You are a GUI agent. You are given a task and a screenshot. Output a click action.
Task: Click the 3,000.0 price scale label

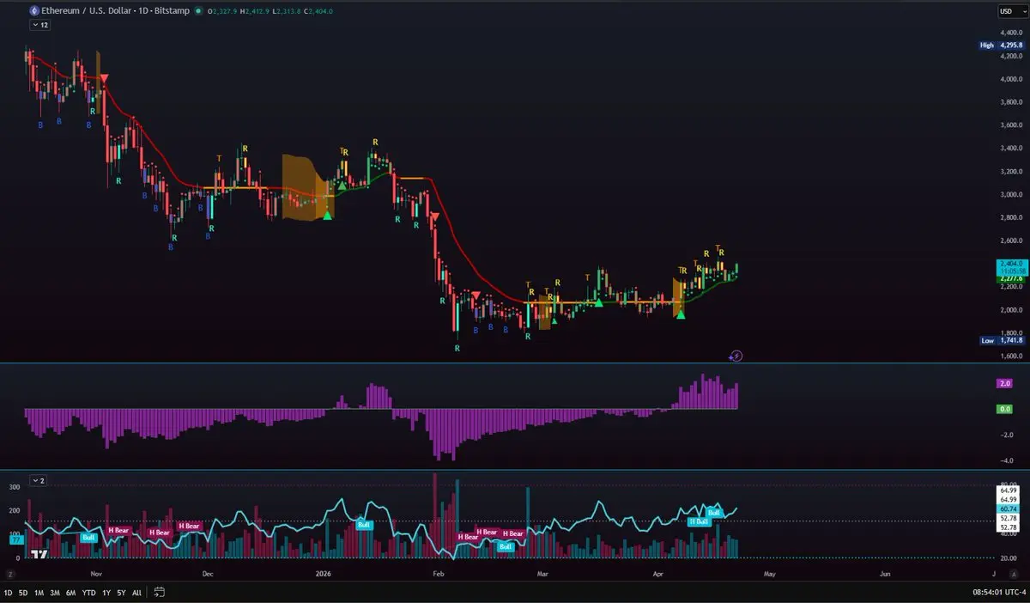click(x=1009, y=194)
